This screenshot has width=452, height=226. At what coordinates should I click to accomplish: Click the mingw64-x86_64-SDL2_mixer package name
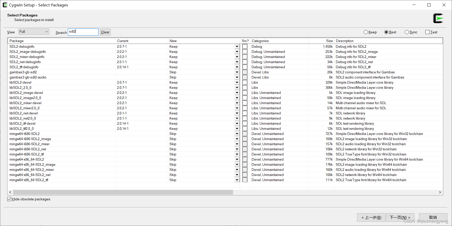(x=32, y=170)
